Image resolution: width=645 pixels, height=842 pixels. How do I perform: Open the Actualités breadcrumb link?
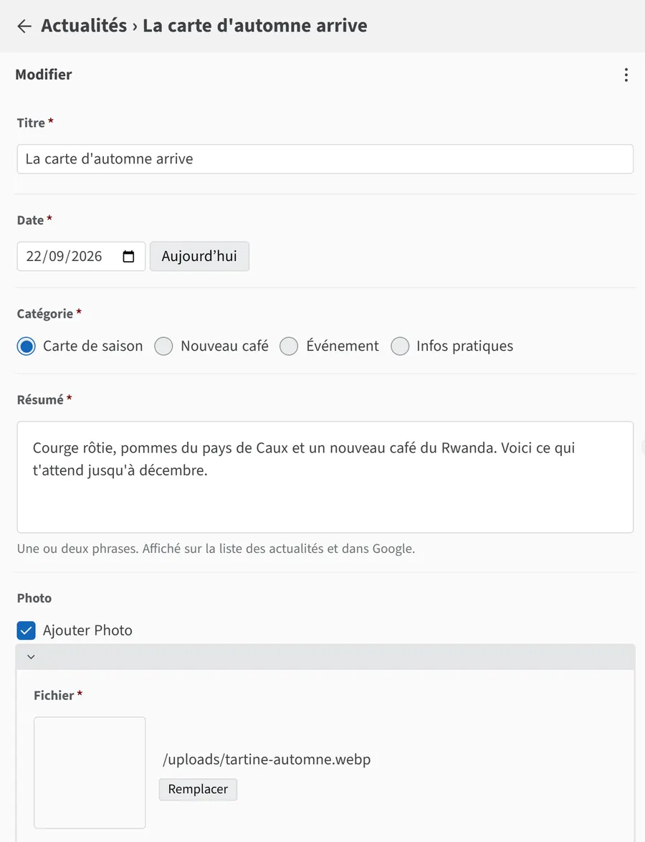pos(85,25)
